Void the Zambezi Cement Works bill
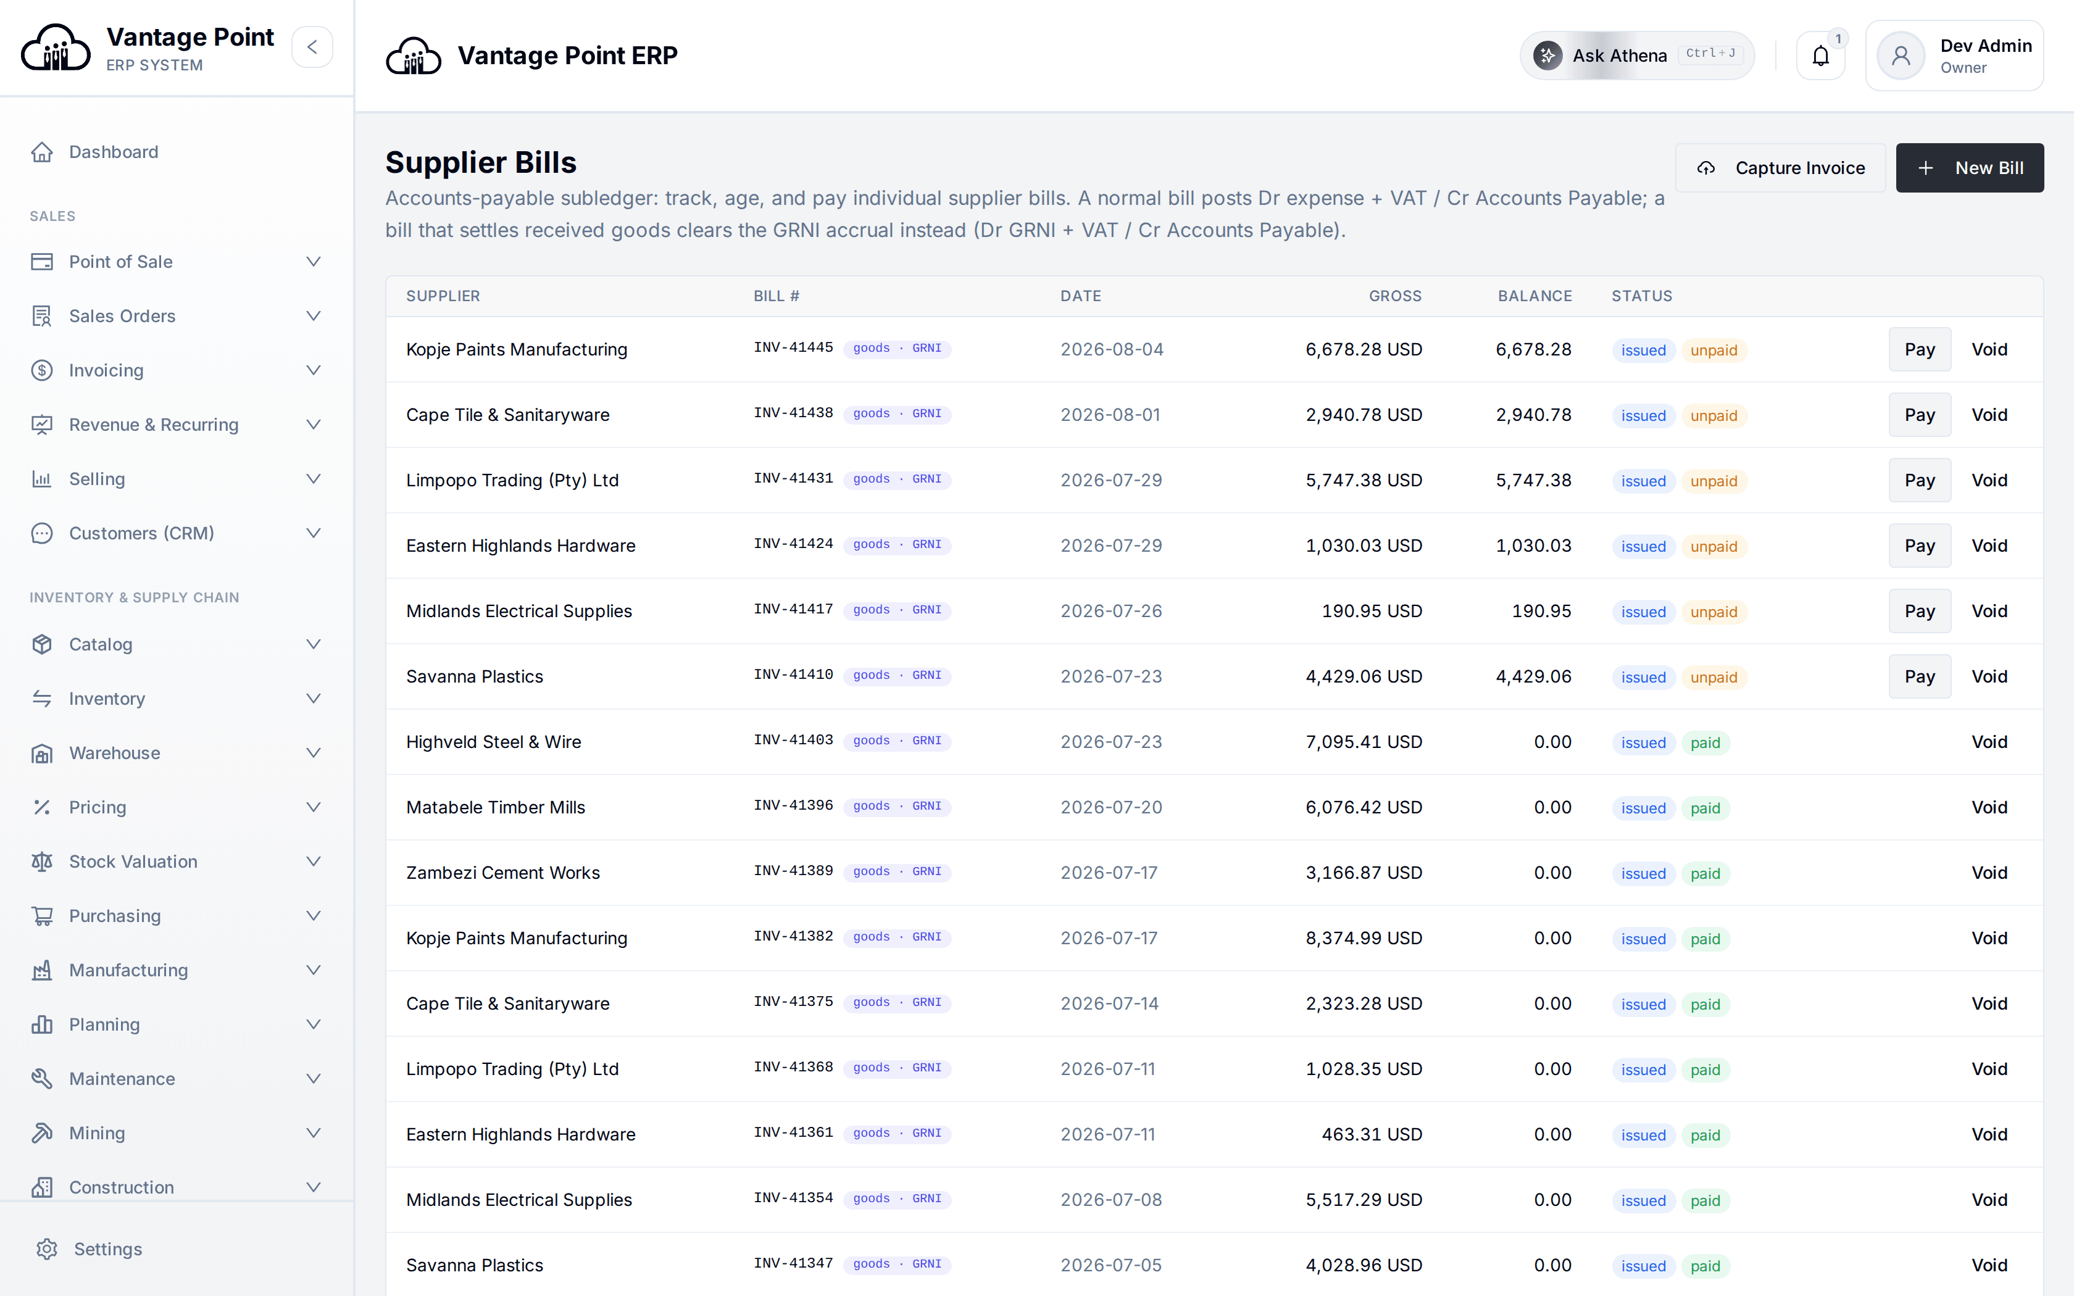2074x1296 pixels. (x=1989, y=873)
